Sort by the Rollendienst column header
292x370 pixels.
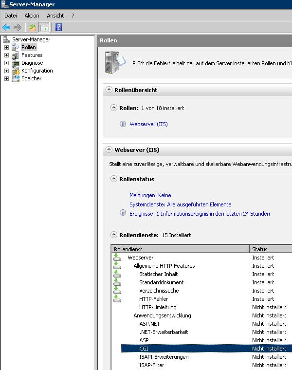coord(180,249)
